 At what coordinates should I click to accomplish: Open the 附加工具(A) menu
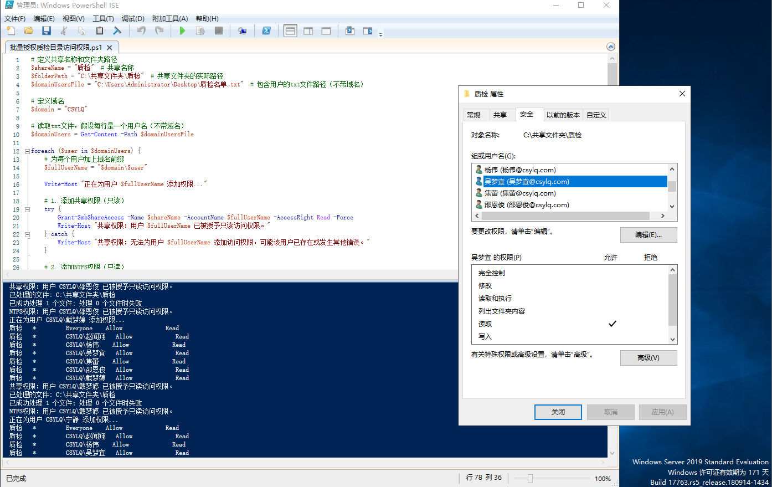pyautogui.click(x=170, y=19)
